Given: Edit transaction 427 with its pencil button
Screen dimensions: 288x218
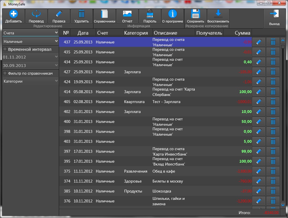Looking at the screenshot, I should click(x=259, y=72).
